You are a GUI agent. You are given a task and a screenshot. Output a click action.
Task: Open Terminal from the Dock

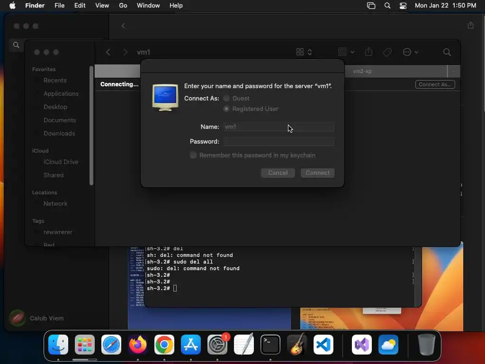coord(270,345)
